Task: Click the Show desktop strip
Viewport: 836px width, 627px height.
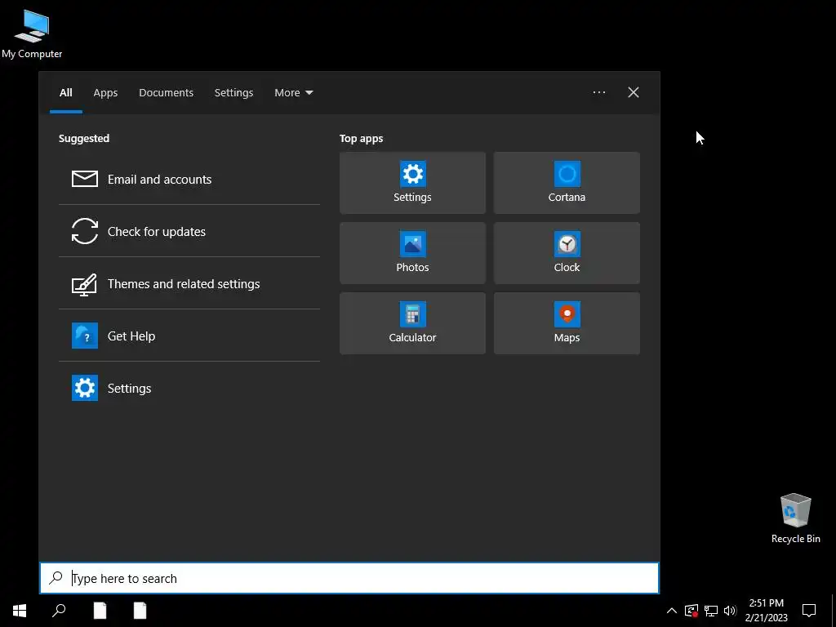Action: coord(834,611)
